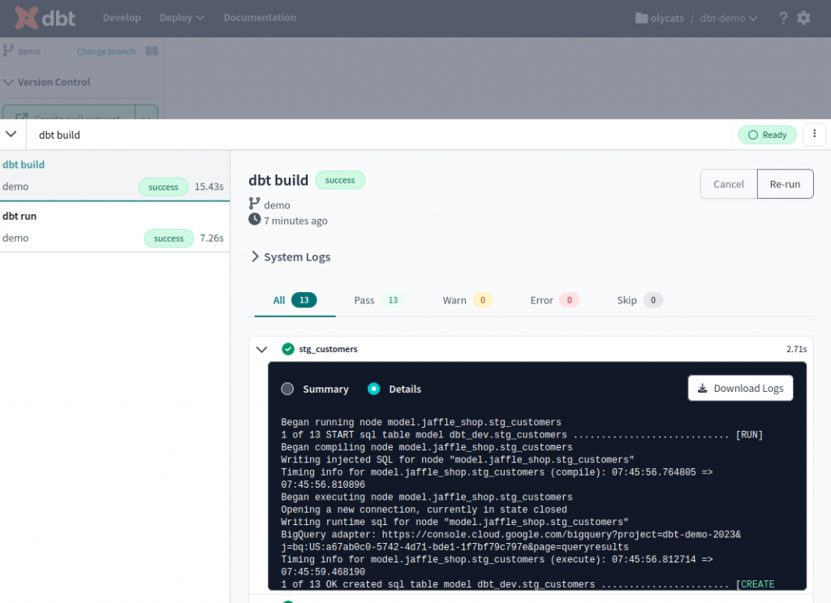Select the dbt run entry in history list

[114, 226]
